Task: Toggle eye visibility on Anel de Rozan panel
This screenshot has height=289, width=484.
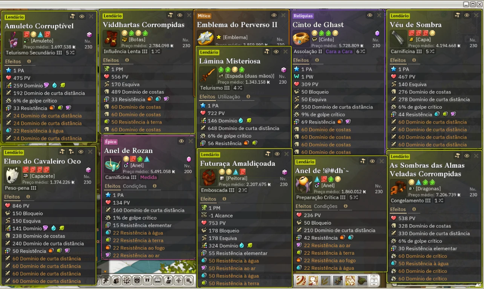Action: (181, 141)
